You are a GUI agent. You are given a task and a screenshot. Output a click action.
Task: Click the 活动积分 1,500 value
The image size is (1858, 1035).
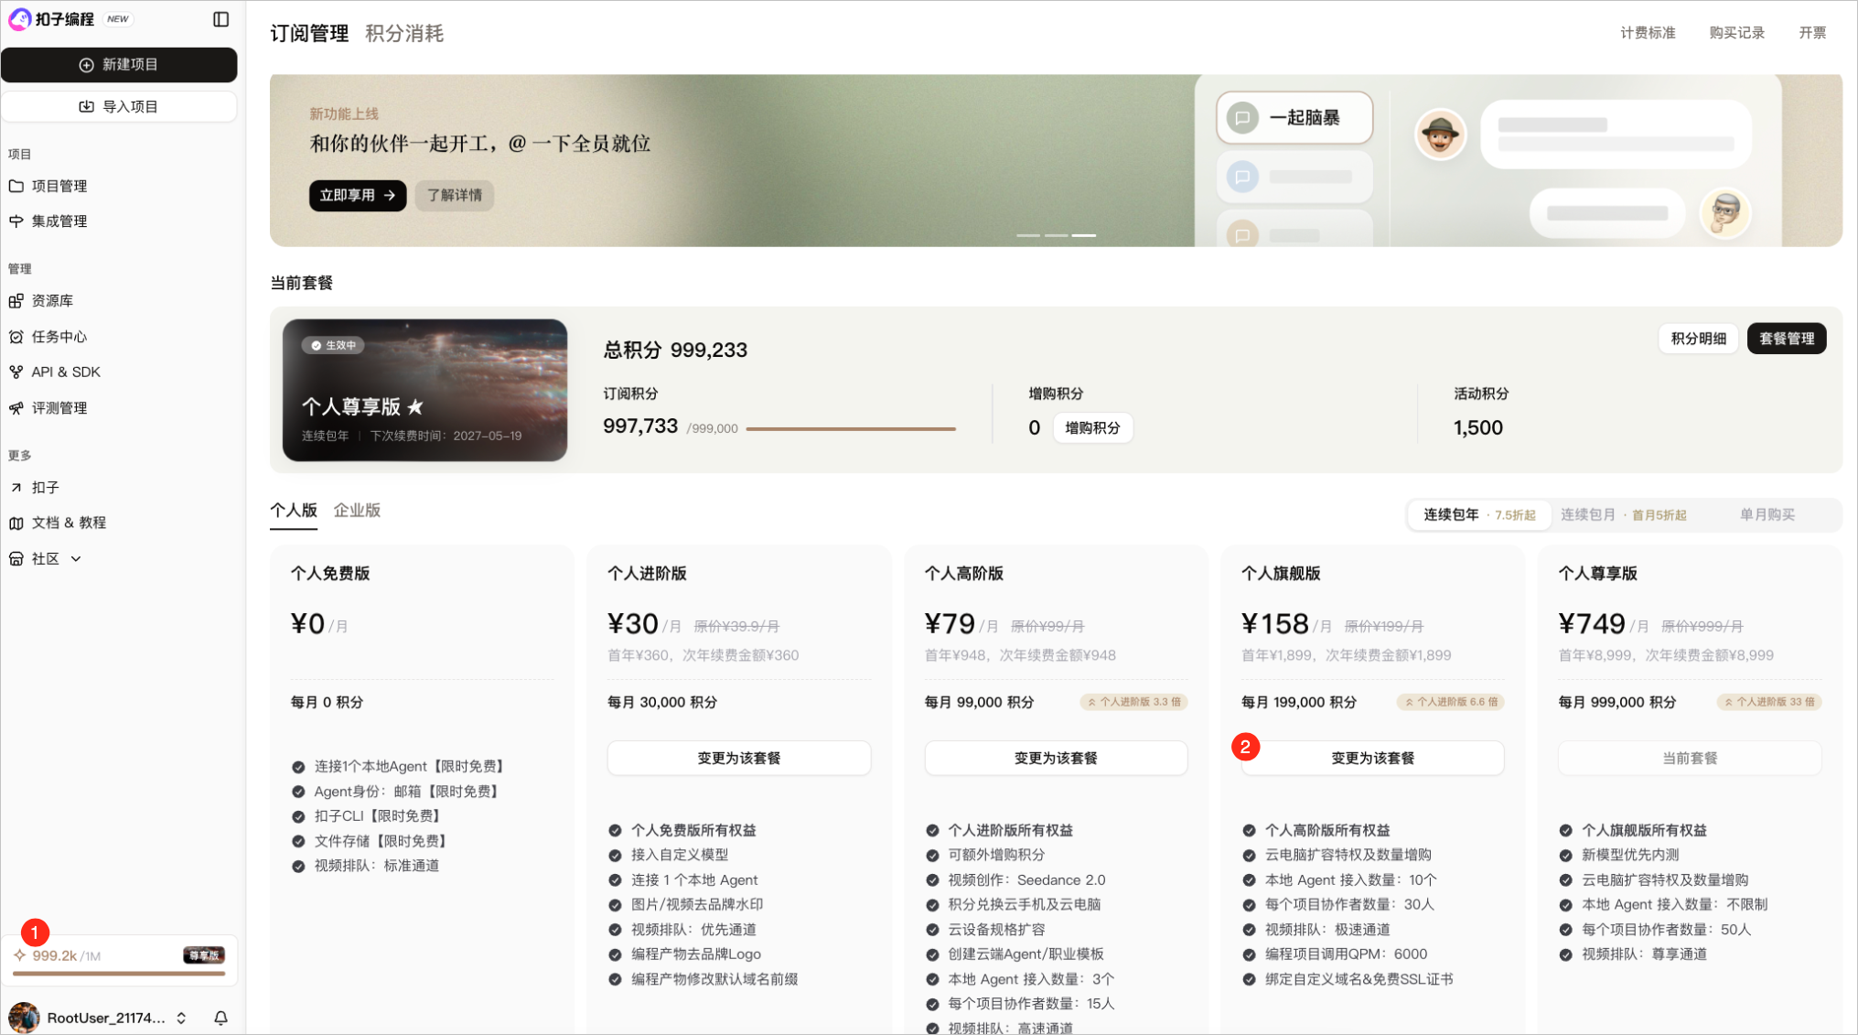click(1478, 428)
